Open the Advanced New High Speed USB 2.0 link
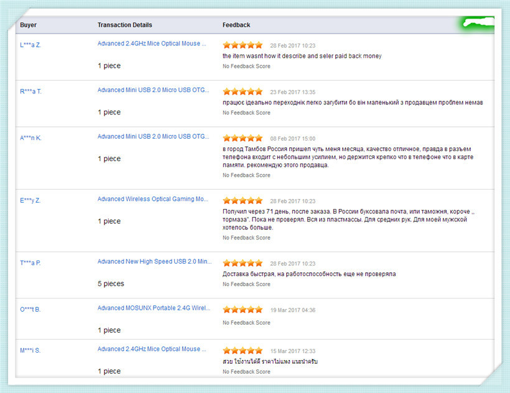This screenshot has width=510, height=393. (x=154, y=262)
